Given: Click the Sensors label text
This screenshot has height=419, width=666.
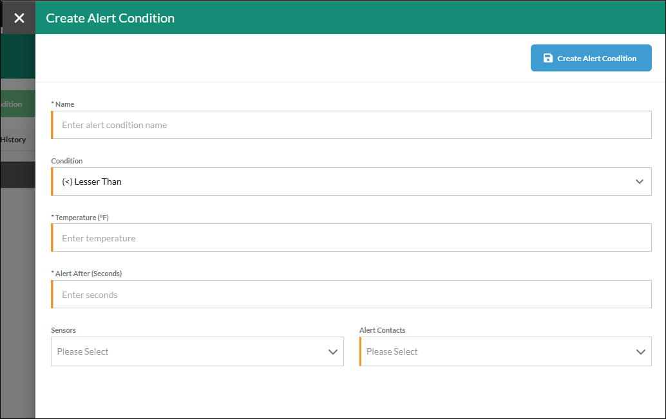Looking at the screenshot, I should (63, 330).
